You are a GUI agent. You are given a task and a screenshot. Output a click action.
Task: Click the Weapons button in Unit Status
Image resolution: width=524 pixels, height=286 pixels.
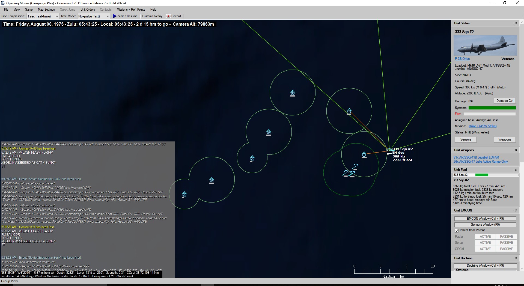505,139
